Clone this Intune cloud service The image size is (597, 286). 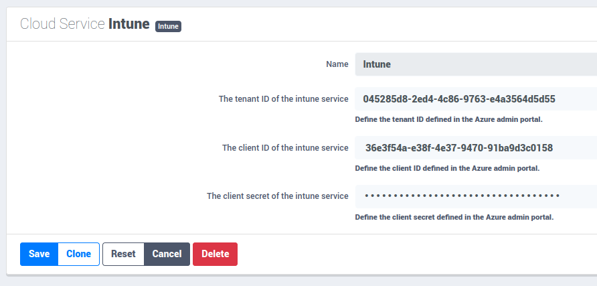[x=78, y=254]
